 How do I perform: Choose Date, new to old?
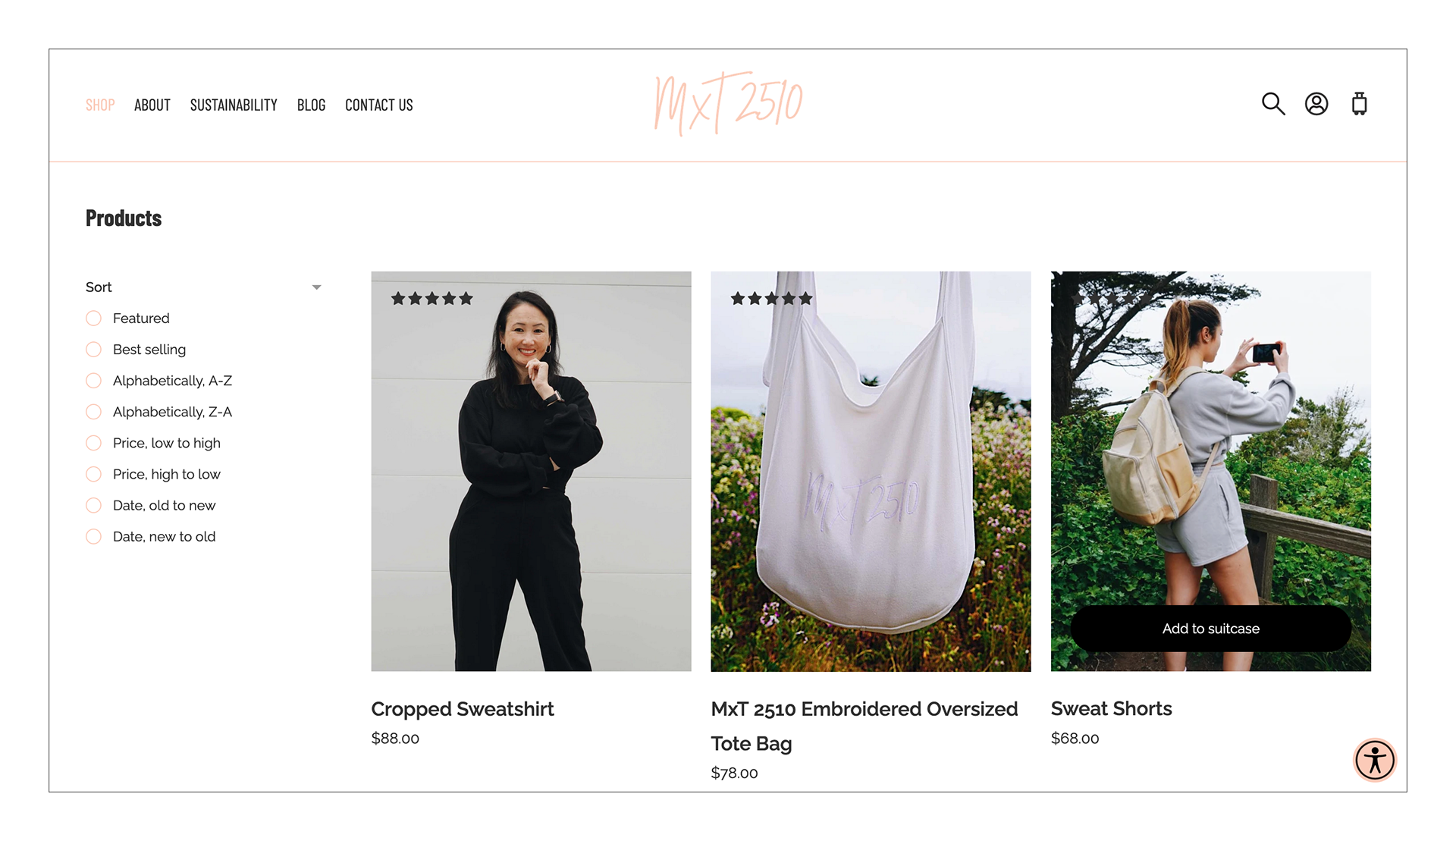click(x=151, y=537)
